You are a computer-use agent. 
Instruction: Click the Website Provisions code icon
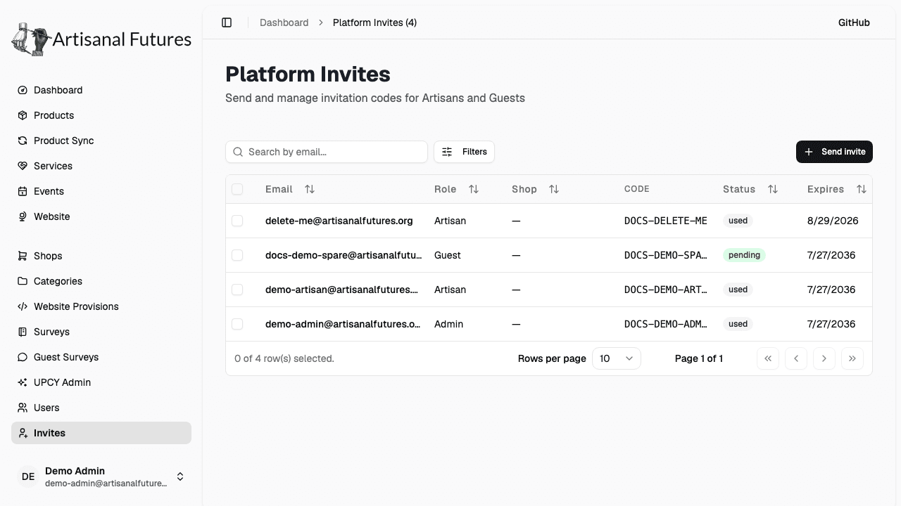pyautogui.click(x=23, y=306)
